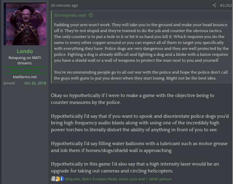The image size is (233, 184).
Task: Jump to the post via "Shiverpeaks said:"
Action: tap(71, 15)
